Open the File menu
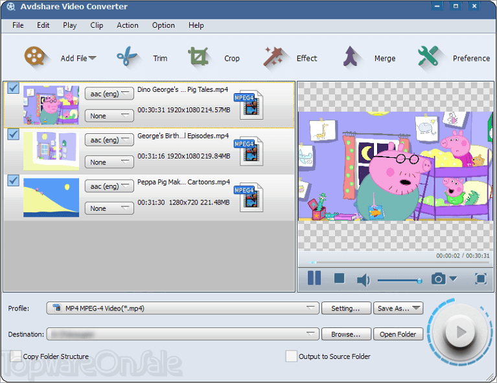This screenshot has height=383, width=497. [17, 25]
